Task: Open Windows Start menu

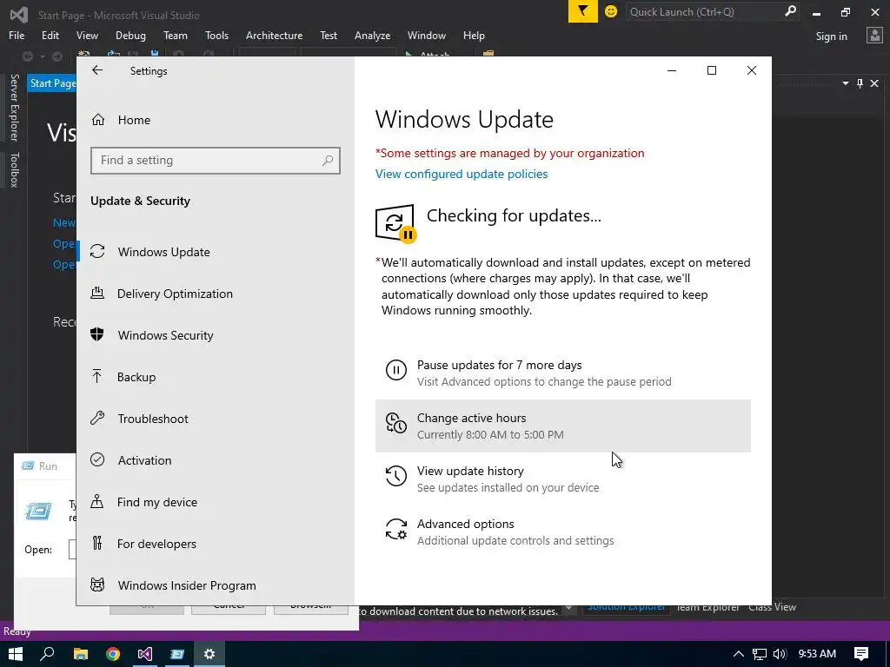Action: click(x=16, y=654)
